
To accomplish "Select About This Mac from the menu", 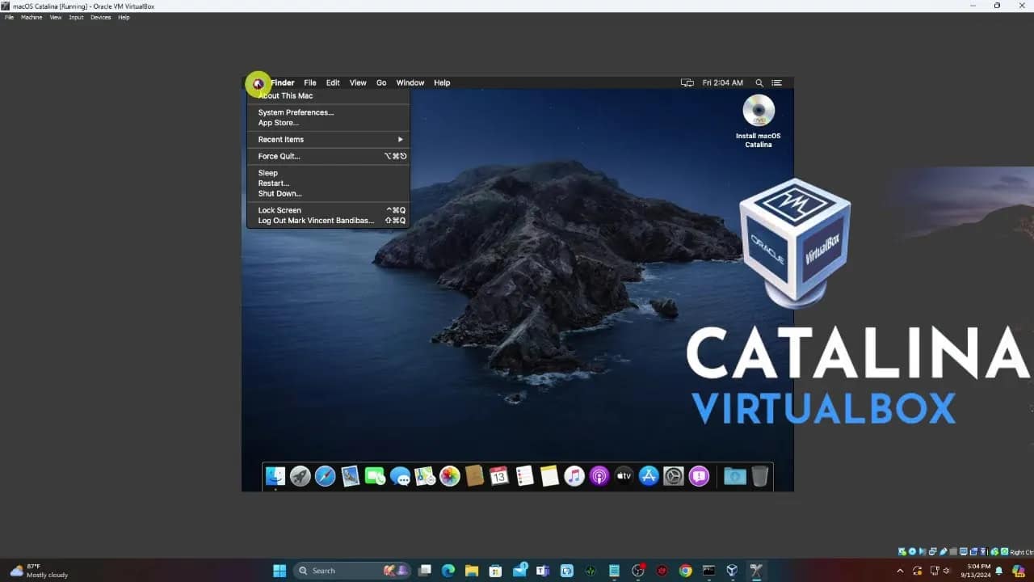I will pos(284,95).
